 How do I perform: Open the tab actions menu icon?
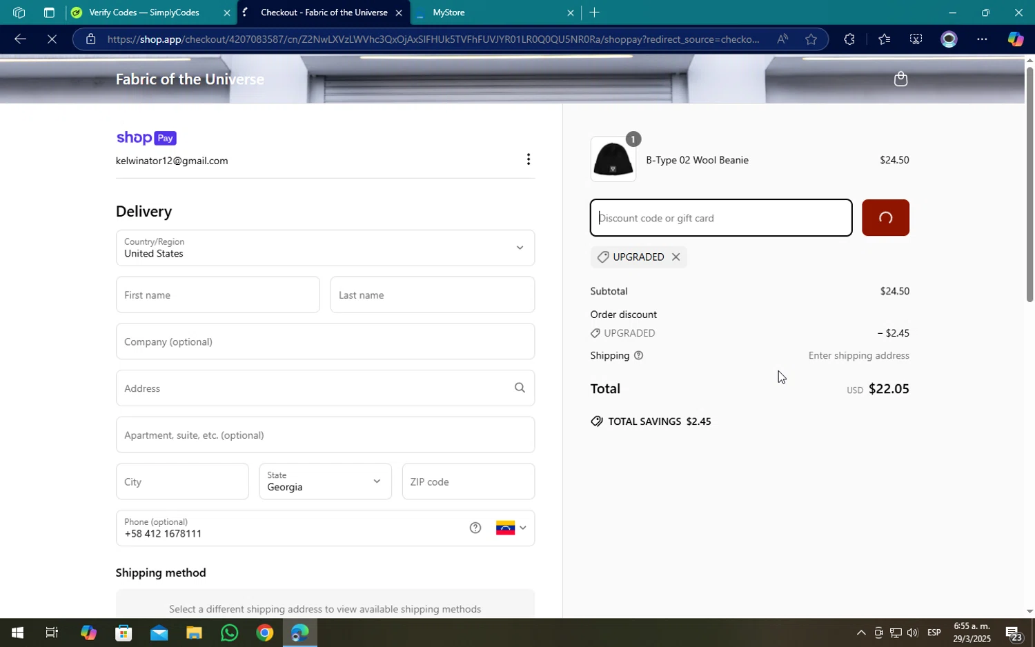49,12
